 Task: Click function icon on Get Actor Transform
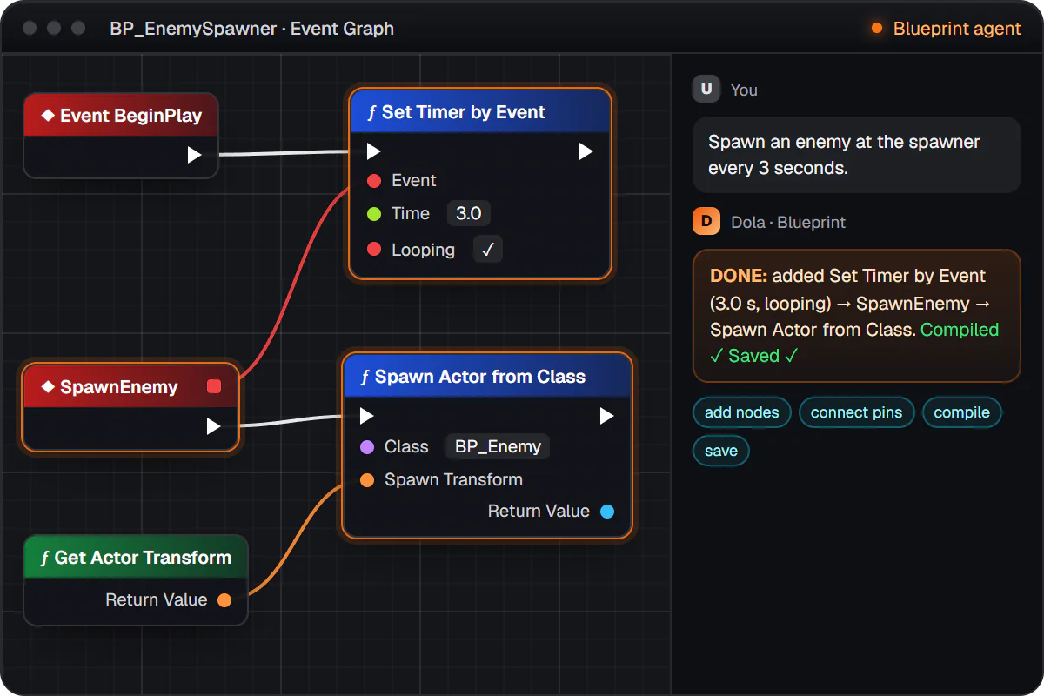pyautogui.click(x=45, y=558)
